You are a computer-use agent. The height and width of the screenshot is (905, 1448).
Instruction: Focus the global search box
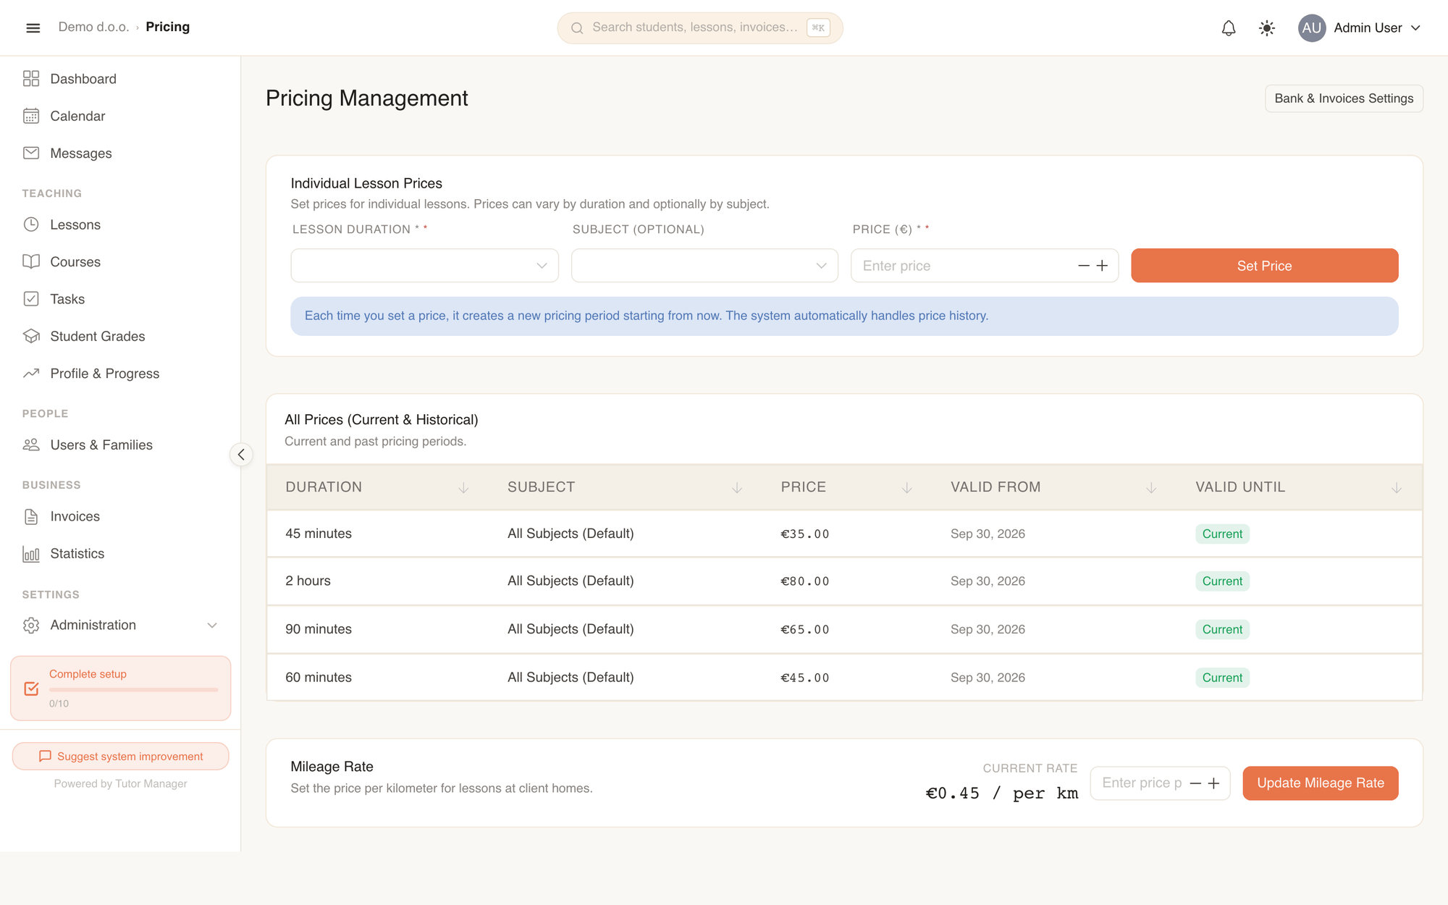coord(699,28)
